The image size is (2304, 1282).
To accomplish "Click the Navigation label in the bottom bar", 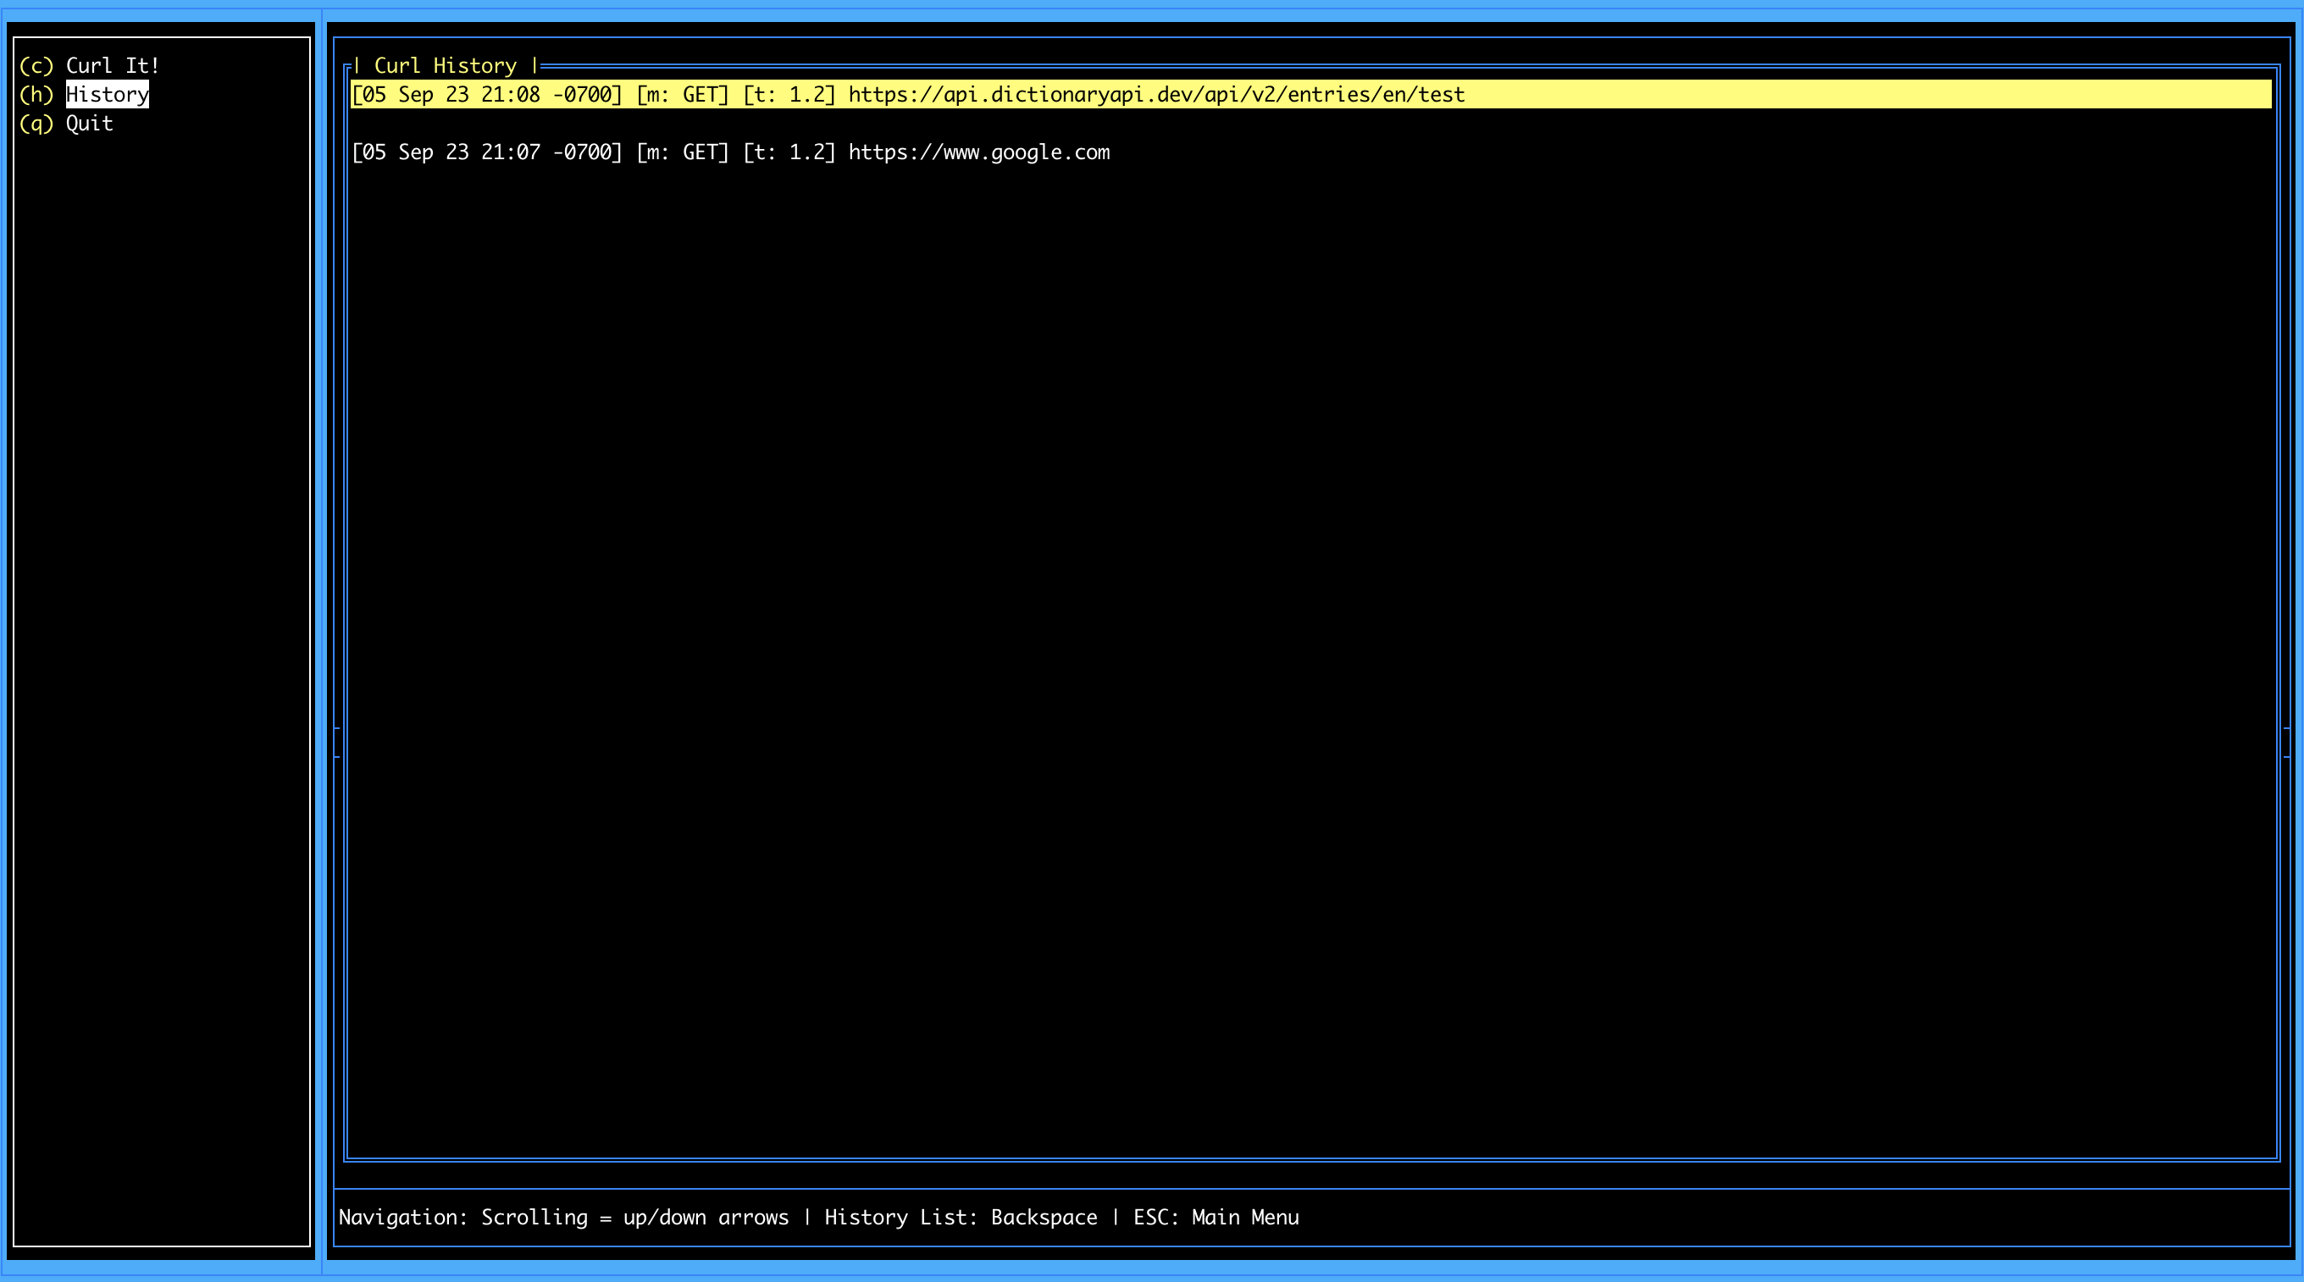I will pyautogui.click(x=402, y=1218).
